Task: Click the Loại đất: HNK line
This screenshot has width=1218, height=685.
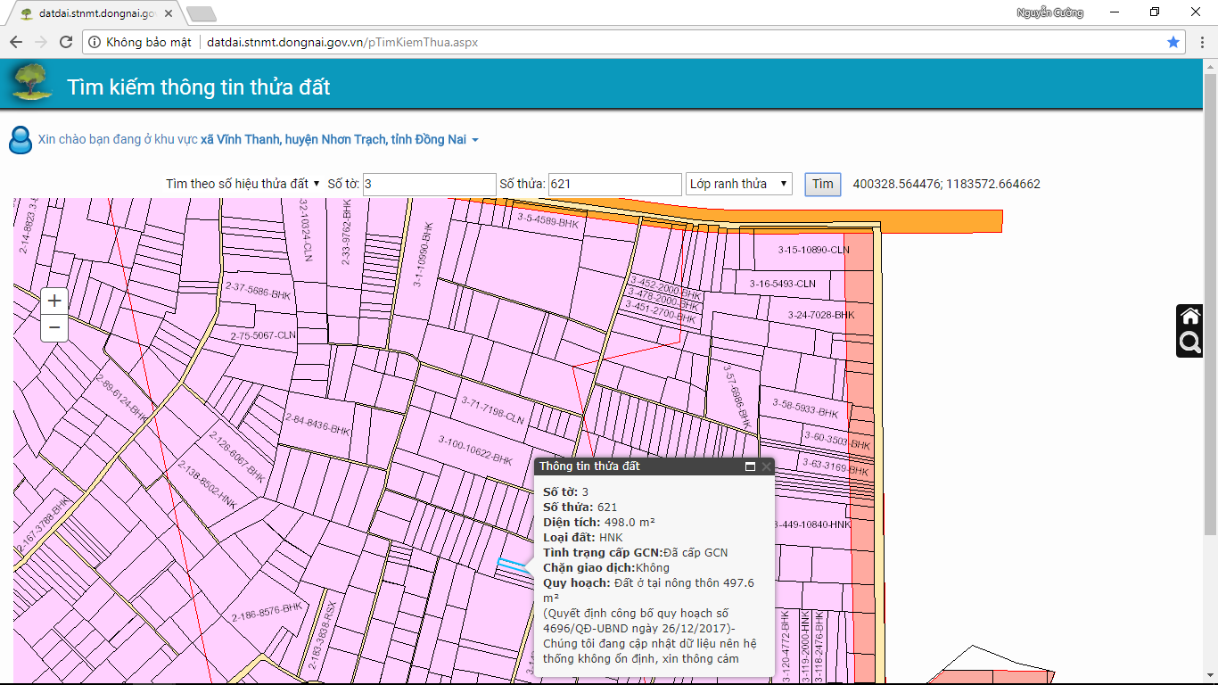Action: (583, 537)
